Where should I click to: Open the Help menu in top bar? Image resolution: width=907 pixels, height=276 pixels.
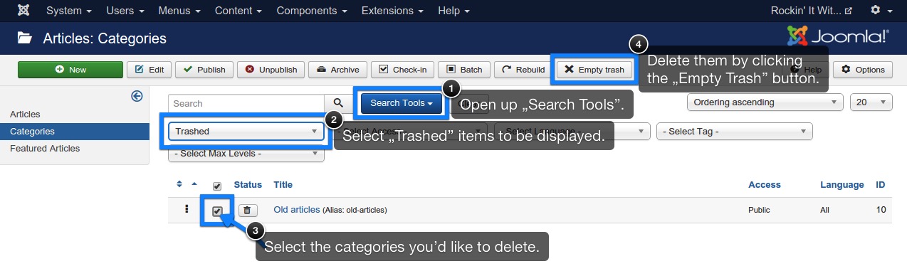pyautogui.click(x=454, y=11)
